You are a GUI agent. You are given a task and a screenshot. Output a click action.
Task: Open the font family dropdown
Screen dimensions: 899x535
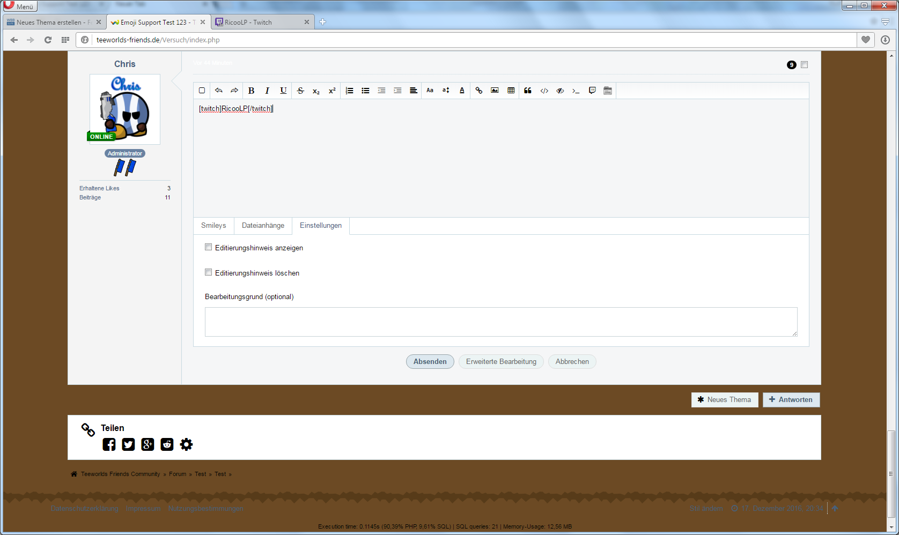430,91
